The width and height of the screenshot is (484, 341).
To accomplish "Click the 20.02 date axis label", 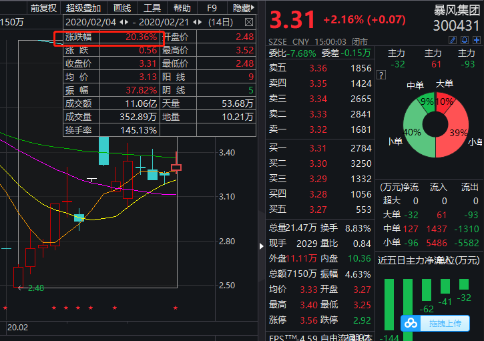I will pyautogui.click(x=17, y=328).
